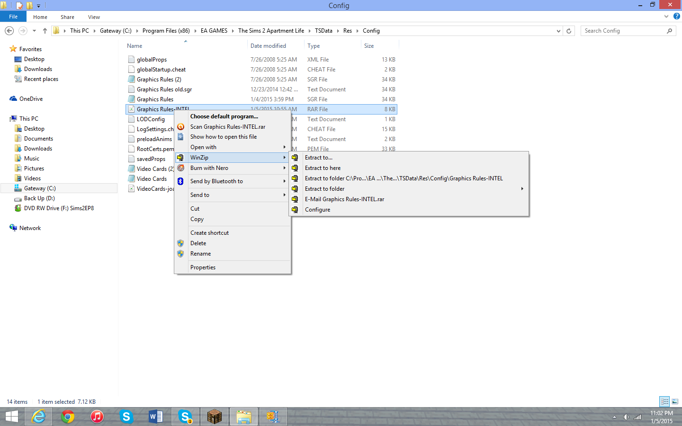Open the recent locations dropdown arrow

pyautogui.click(x=34, y=31)
